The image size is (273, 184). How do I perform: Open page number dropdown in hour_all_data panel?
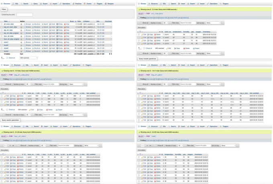[5, 146]
